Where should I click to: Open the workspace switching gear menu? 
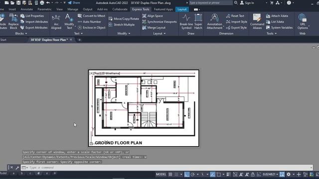point(289,175)
